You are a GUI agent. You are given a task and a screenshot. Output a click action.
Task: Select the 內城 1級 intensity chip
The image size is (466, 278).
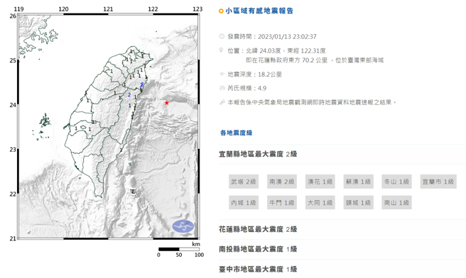click(244, 203)
